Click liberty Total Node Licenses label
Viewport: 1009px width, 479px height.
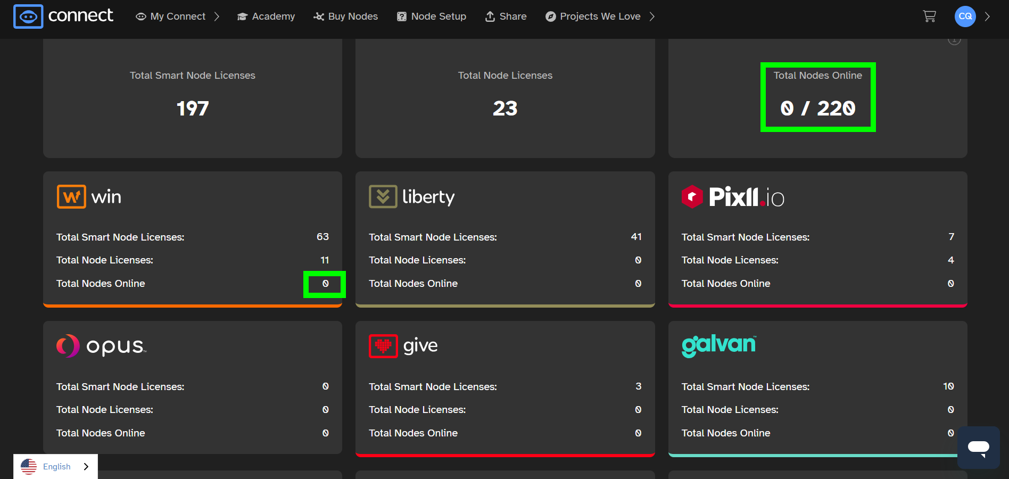click(x=417, y=260)
